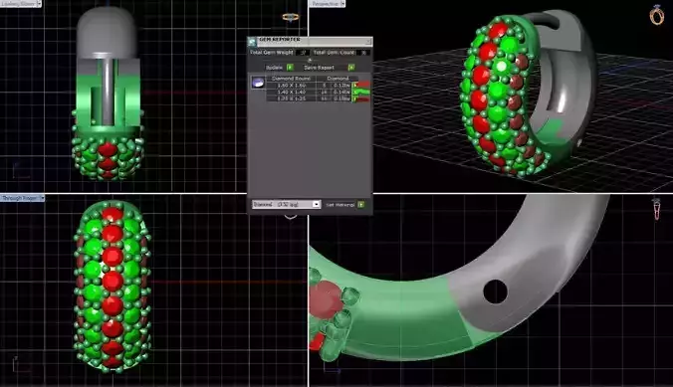673x387 pixels.
Task: Click the Diamond Round column header
Action: (x=291, y=79)
